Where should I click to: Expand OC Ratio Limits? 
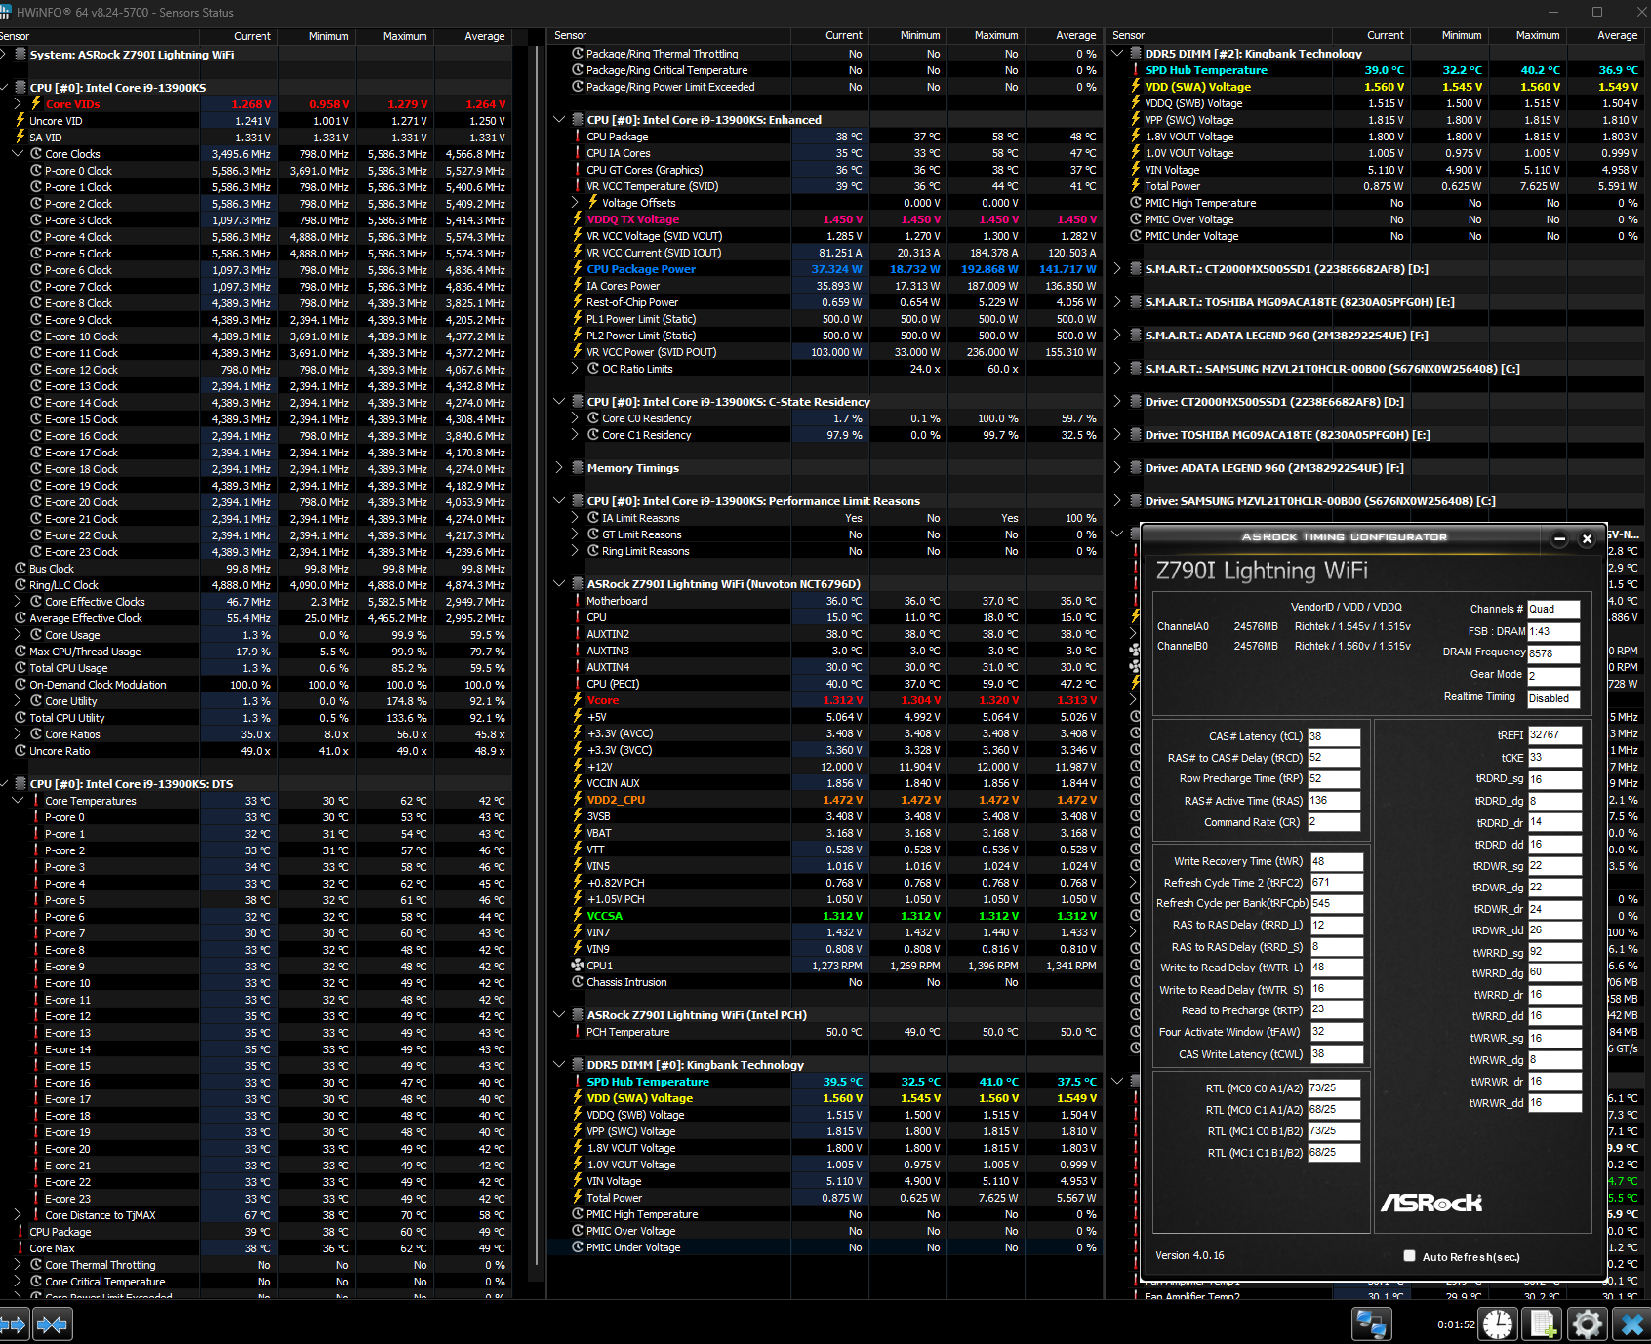[x=576, y=369]
